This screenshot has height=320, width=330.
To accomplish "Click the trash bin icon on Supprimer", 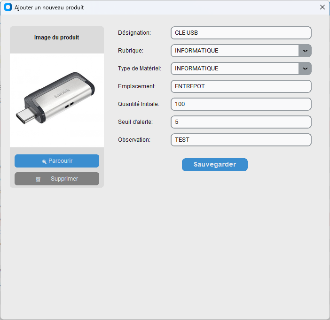I will pyautogui.click(x=39, y=179).
